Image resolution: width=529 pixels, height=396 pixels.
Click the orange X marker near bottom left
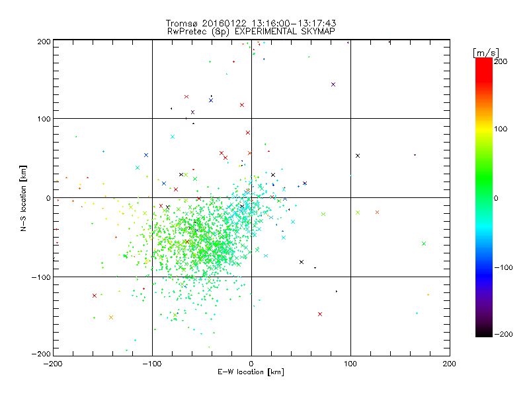click(x=111, y=317)
